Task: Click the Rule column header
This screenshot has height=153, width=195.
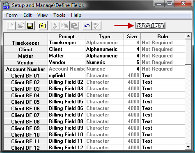Action: pos(163,36)
